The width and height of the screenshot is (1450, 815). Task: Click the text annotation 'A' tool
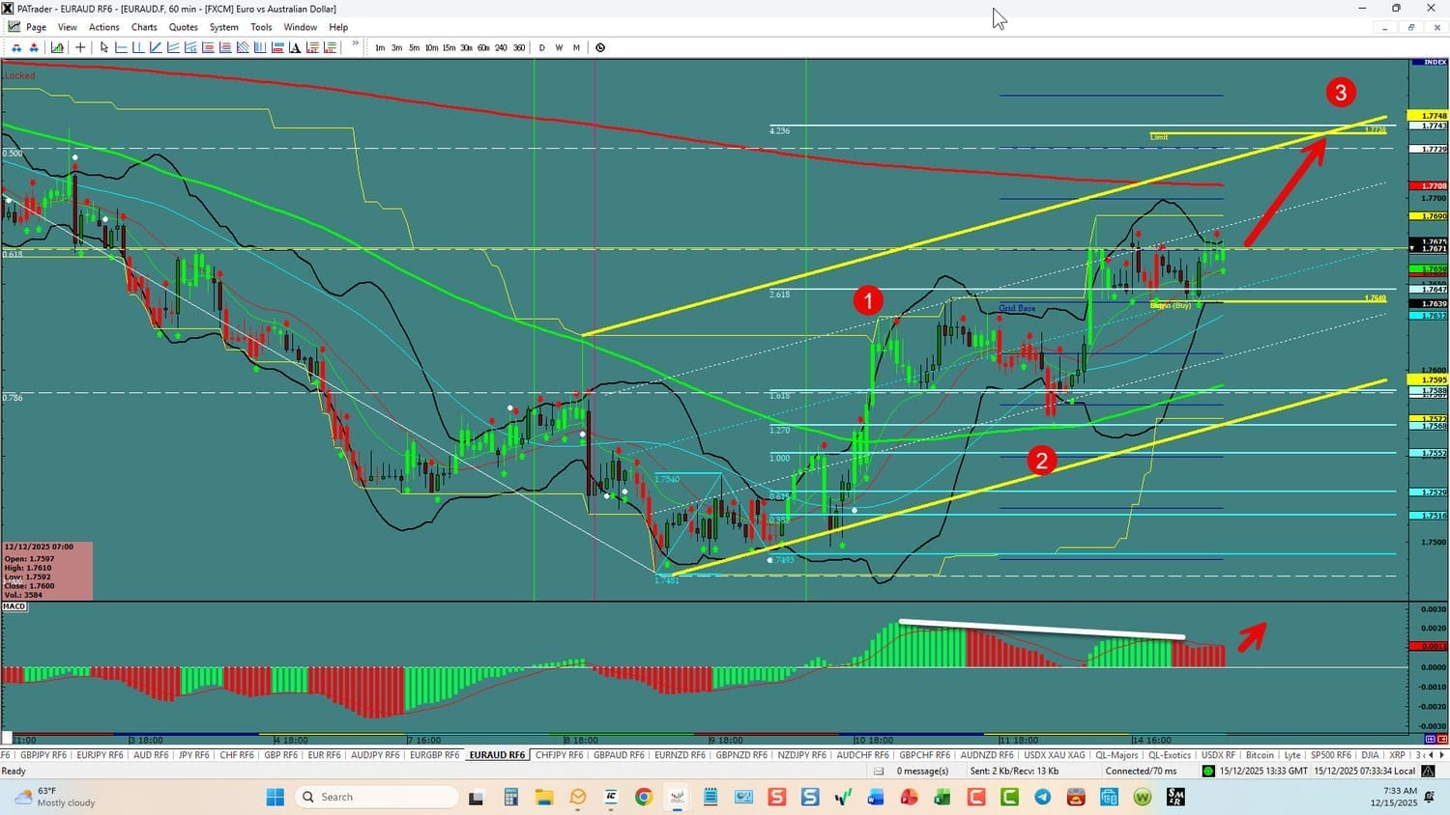point(296,47)
